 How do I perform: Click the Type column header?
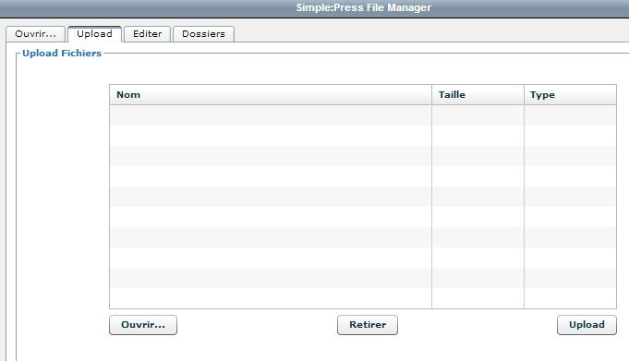(570, 95)
